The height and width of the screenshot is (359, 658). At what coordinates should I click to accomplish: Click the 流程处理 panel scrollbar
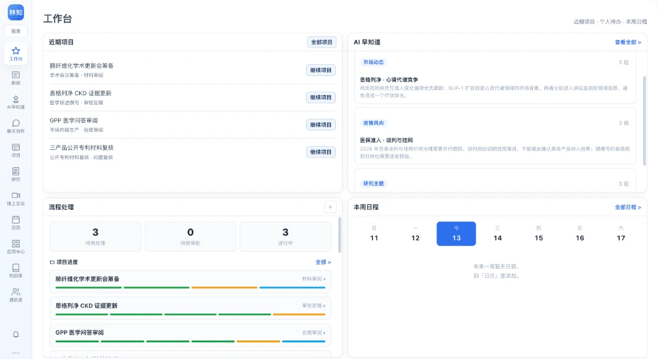click(339, 235)
